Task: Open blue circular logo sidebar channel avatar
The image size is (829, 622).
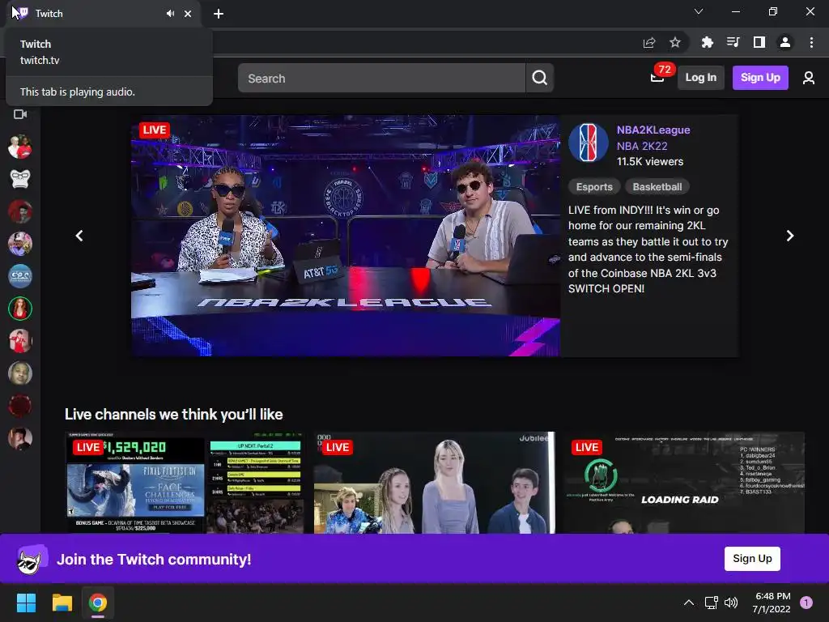Action: (x=20, y=276)
